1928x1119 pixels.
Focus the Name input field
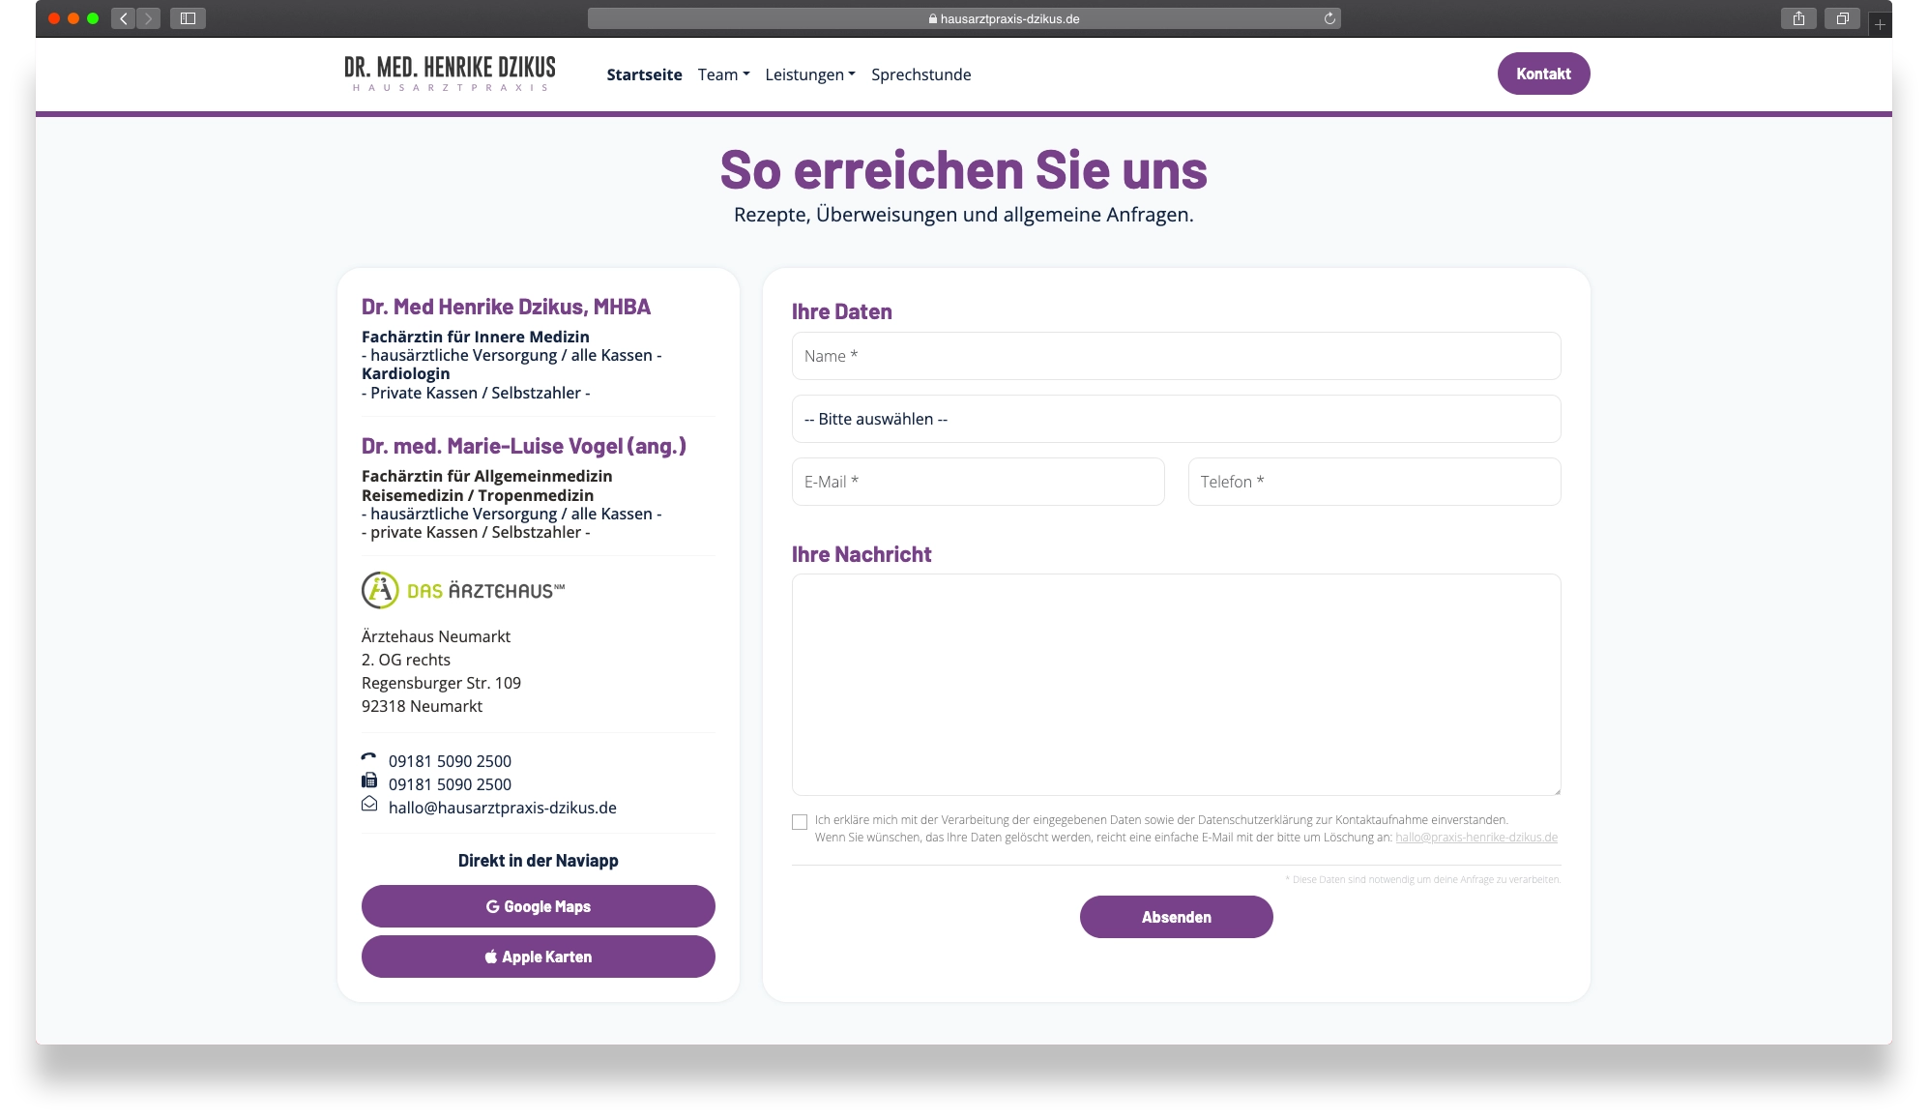(x=1176, y=356)
